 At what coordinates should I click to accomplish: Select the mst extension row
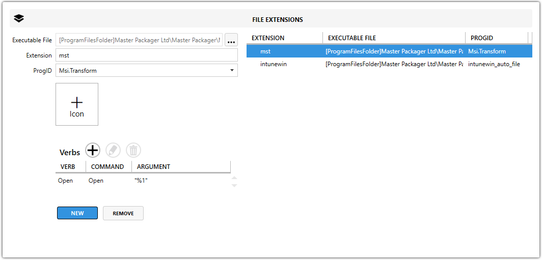click(x=389, y=51)
